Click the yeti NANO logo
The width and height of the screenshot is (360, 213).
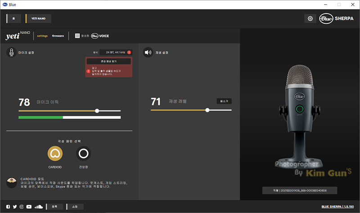(x=18, y=35)
